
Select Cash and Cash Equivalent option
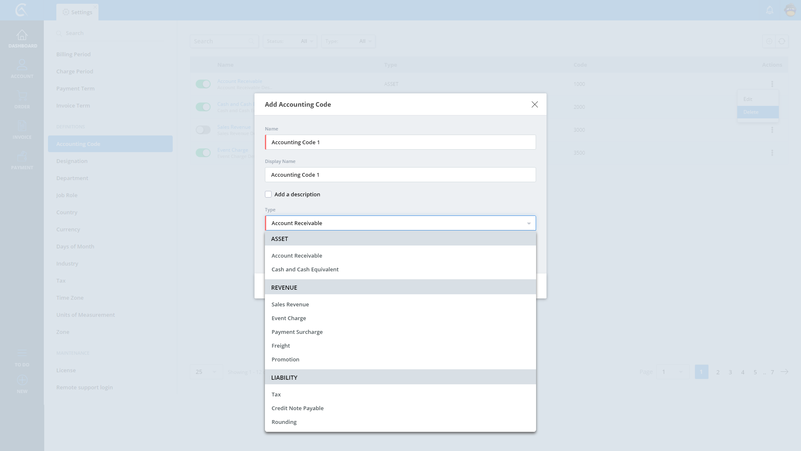[305, 270]
